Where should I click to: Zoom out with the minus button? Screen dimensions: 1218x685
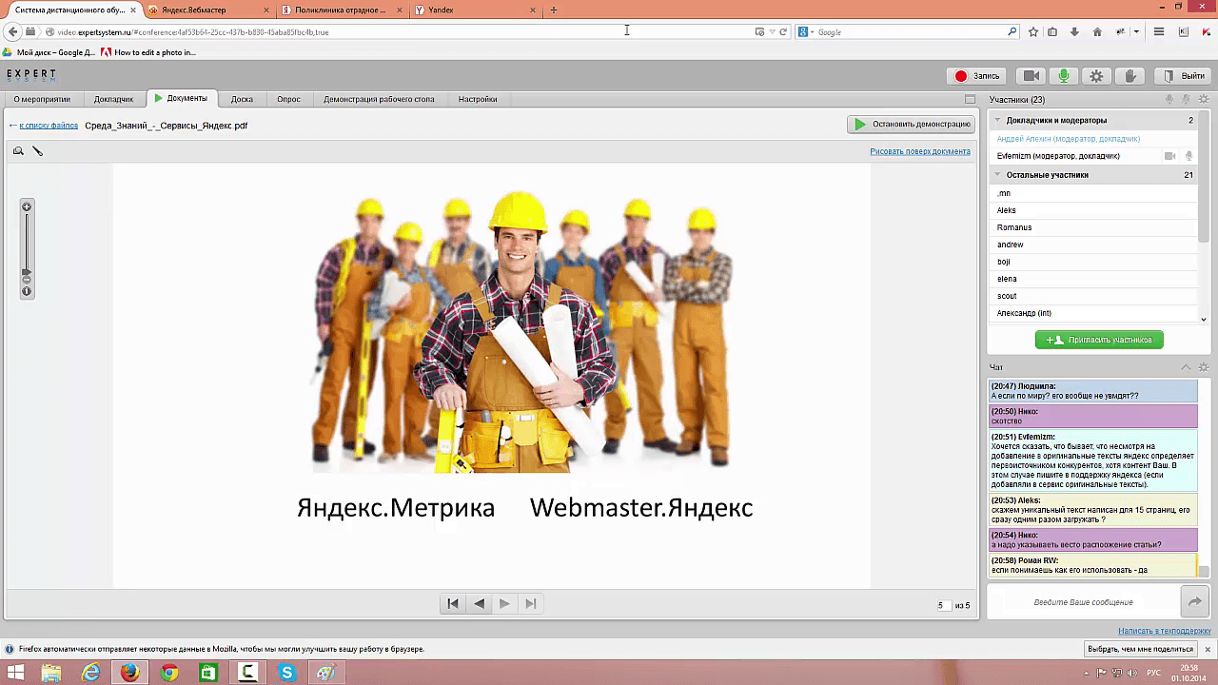pyautogui.click(x=27, y=282)
